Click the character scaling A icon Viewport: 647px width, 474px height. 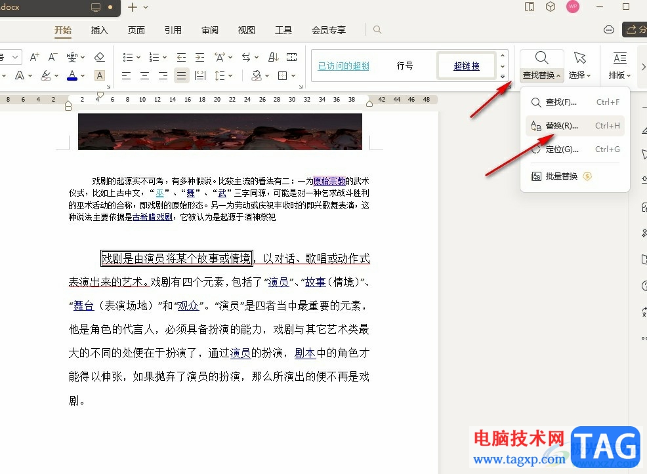click(220, 57)
